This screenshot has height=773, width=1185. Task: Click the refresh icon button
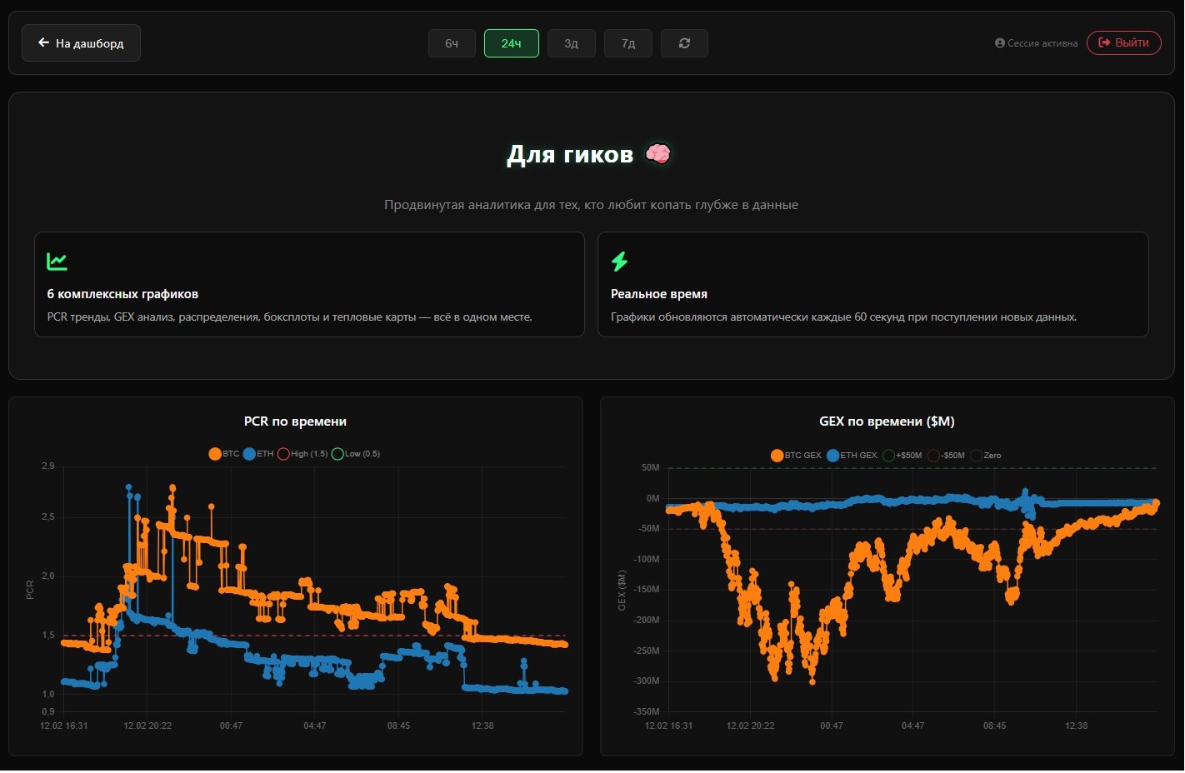684,43
